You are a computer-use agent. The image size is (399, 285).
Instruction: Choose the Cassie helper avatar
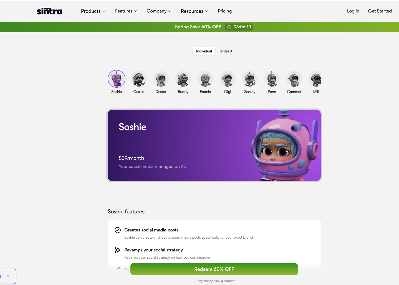(x=139, y=79)
